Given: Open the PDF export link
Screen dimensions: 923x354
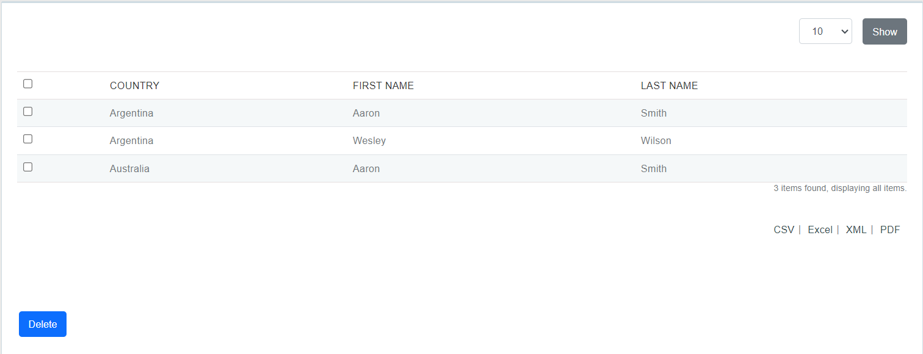Looking at the screenshot, I should (890, 230).
